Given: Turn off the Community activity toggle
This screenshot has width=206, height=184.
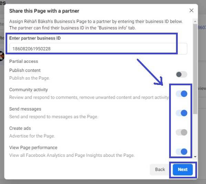Looking at the screenshot, I should tap(182, 94).
